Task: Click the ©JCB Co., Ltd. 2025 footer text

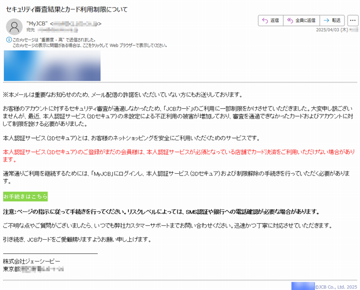Action: (x=336, y=287)
